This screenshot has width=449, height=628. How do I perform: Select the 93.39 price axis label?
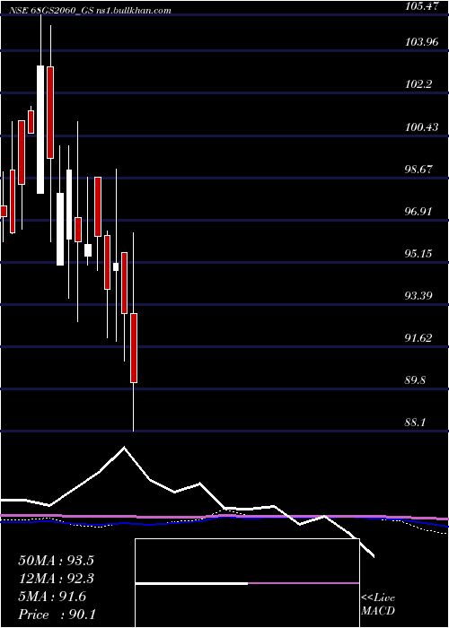[419, 295]
